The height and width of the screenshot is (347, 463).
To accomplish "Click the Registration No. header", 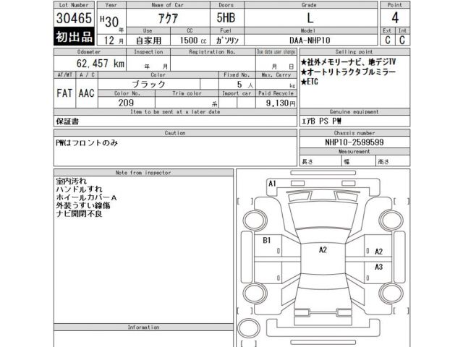I will tap(213, 52).
